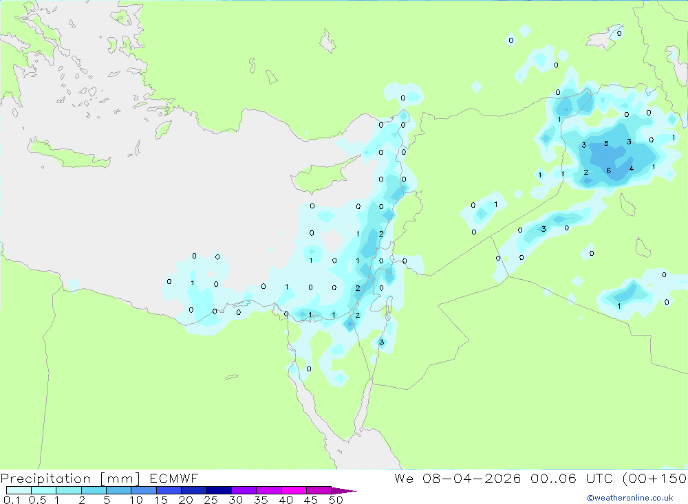Image resolution: width=688 pixels, height=504 pixels.
Task: Click the '25' legend scale label
Action: (211, 500)
